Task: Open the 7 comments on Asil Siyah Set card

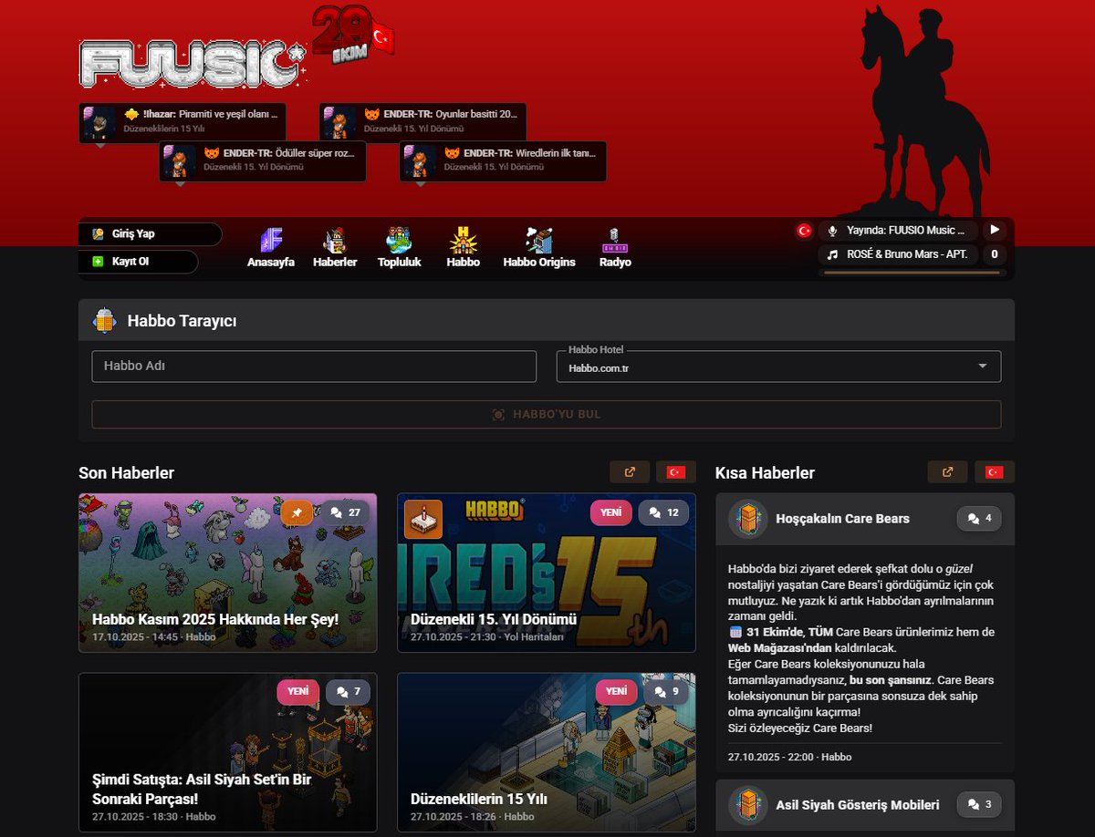Action: pyautogui.click(x=348, y=692)
